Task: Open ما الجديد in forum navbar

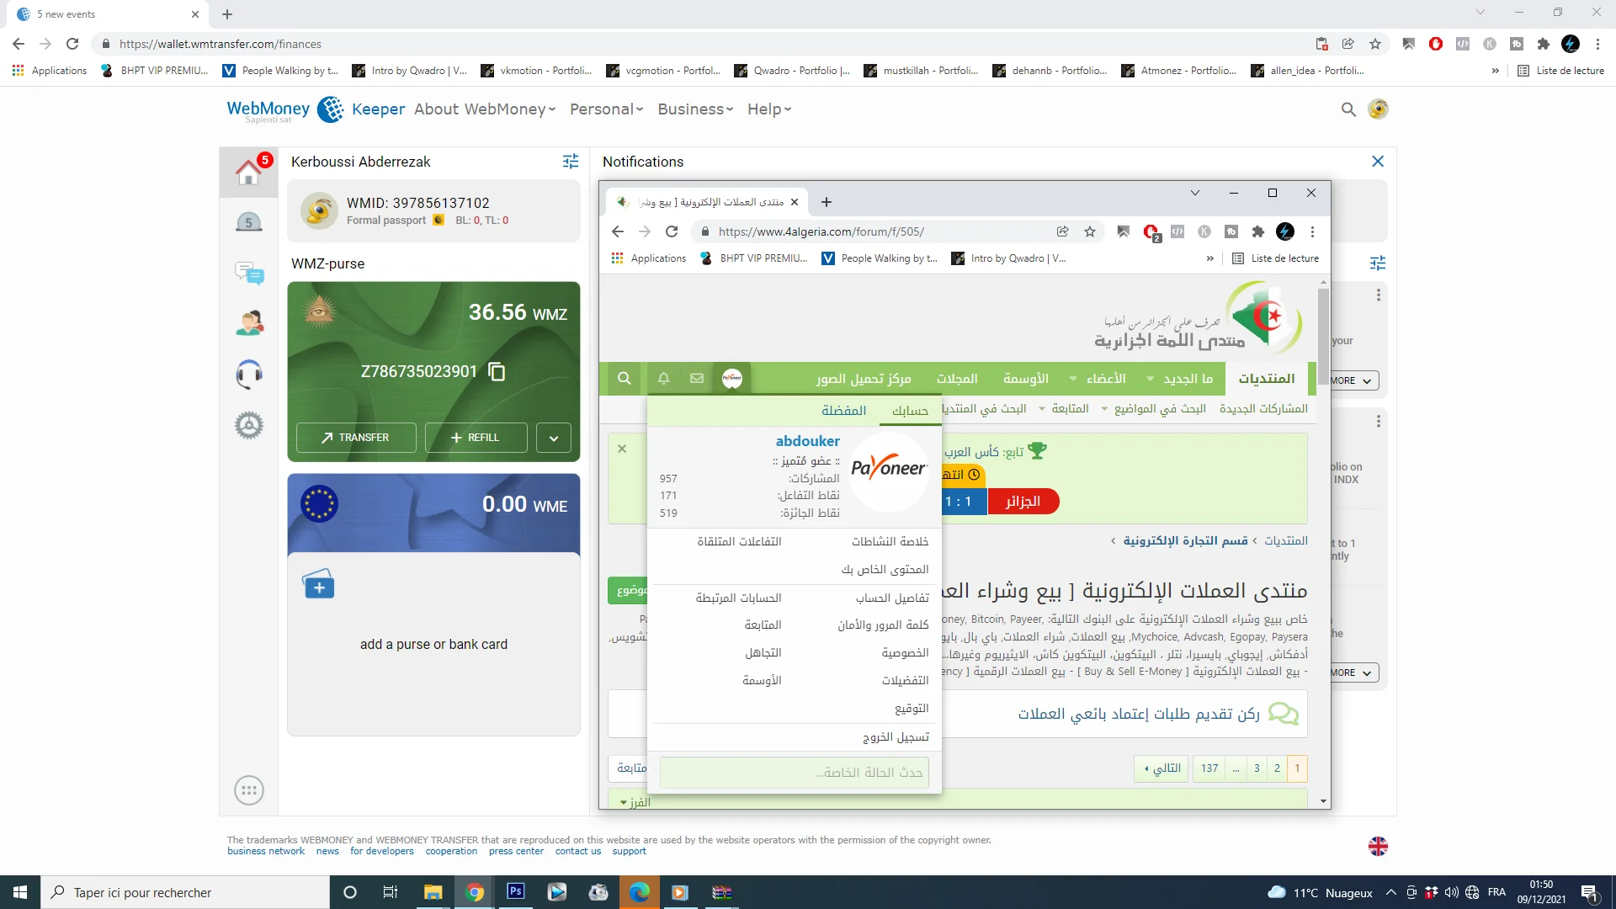Action: click(x=1188, y=379)
